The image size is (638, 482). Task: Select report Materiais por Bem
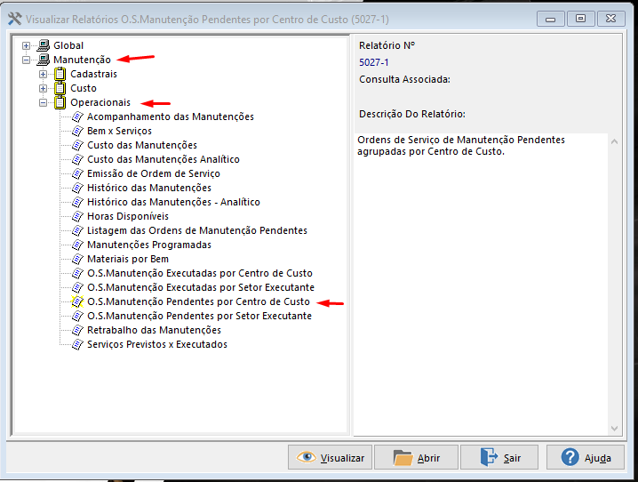click(x=128, y=260)
